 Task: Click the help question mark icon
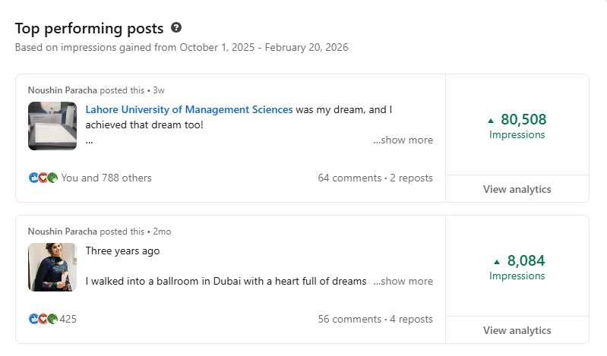tap(176, 28)
